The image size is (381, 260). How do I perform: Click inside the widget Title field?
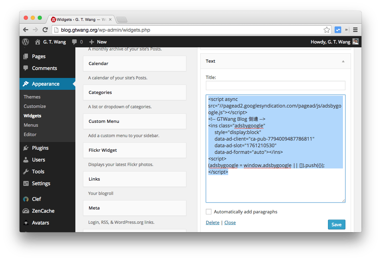point(275,85)
